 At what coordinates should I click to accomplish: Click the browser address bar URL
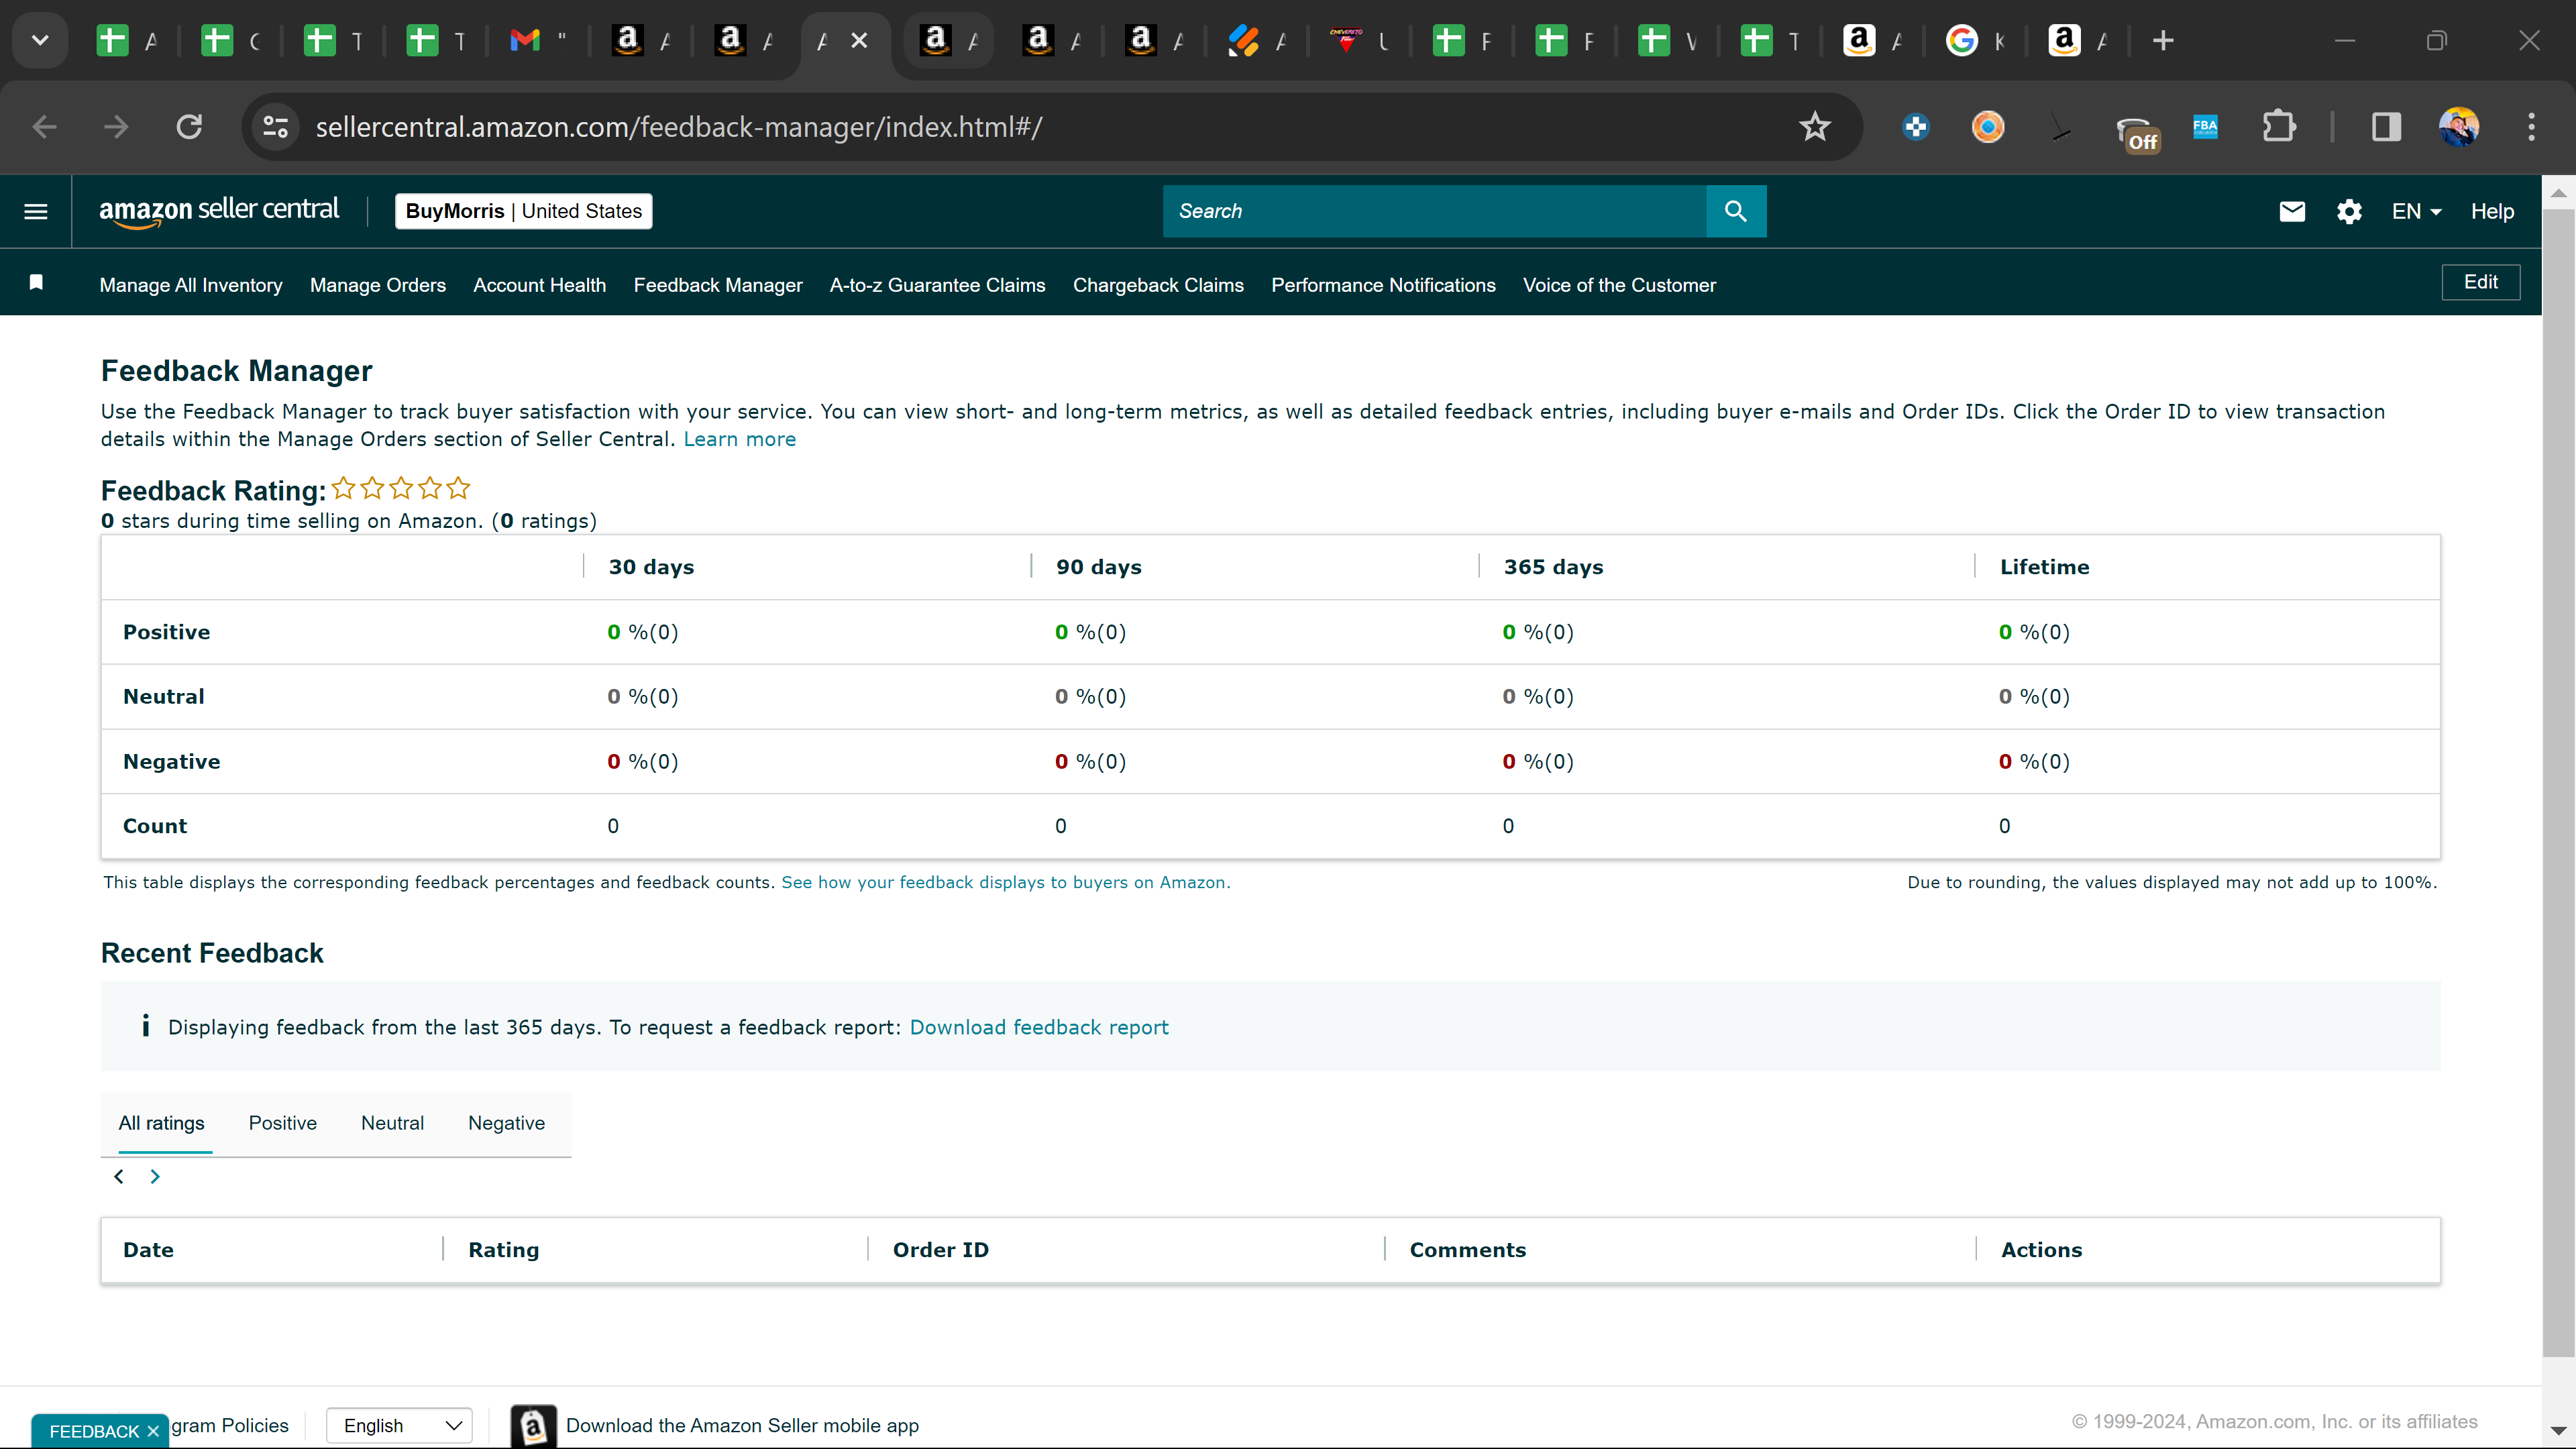pyautogui.click(x=678, y=127)
